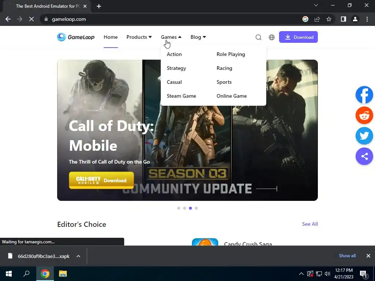Open the purple share options icon
The height and width of the screenshot is (281, 375).
tap(364, 156)
